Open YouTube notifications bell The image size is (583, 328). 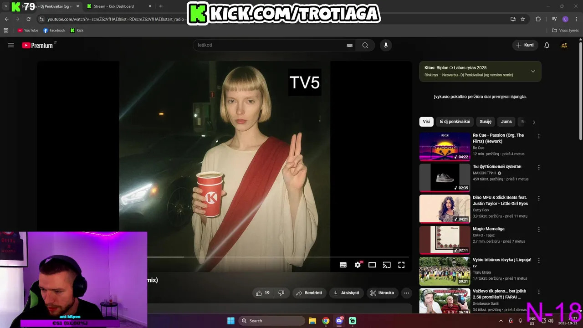coord(547,45)
